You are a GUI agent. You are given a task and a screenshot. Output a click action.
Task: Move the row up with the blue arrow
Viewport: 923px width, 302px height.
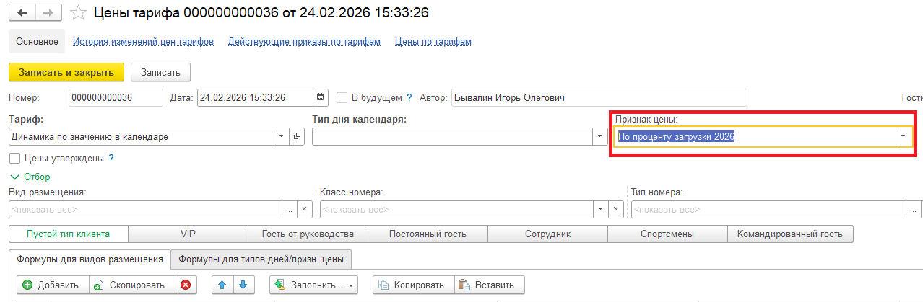[x=223, y=285]
